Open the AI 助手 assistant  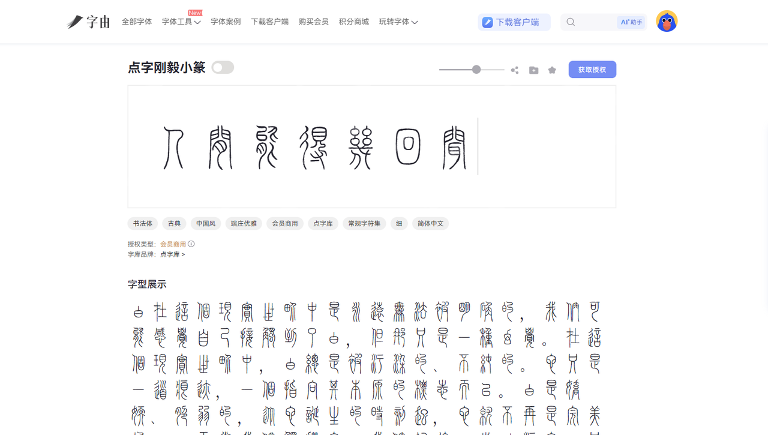click(631, 22)
